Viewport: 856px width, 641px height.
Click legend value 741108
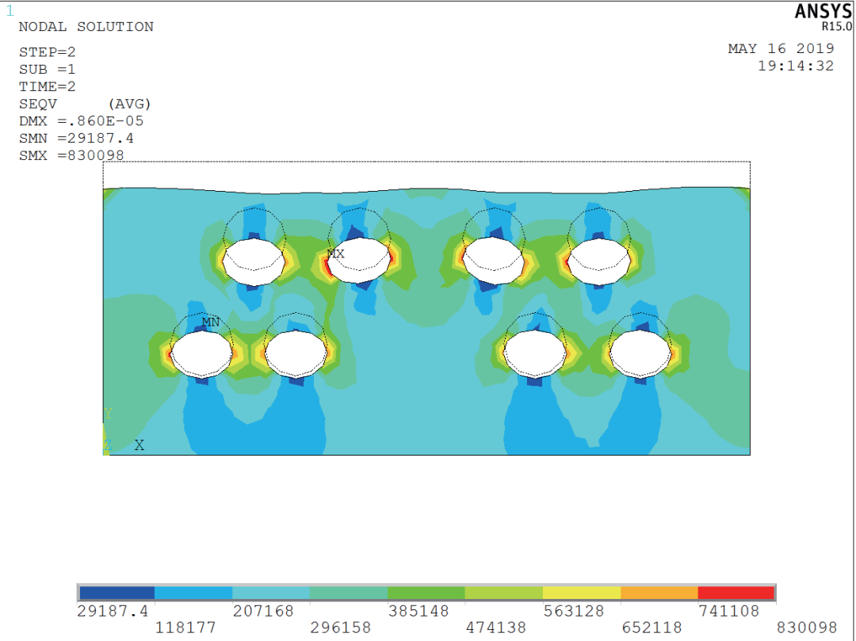click(729, 611)
